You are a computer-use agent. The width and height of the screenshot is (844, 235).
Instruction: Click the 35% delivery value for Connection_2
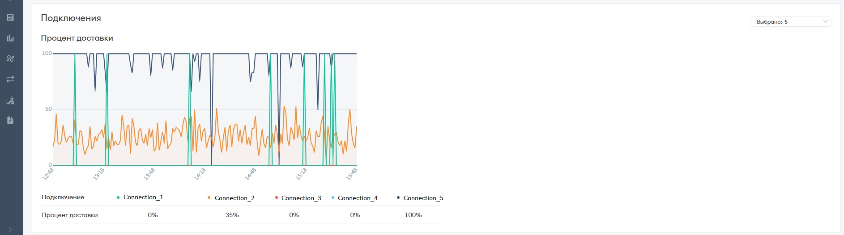point(232,215)
